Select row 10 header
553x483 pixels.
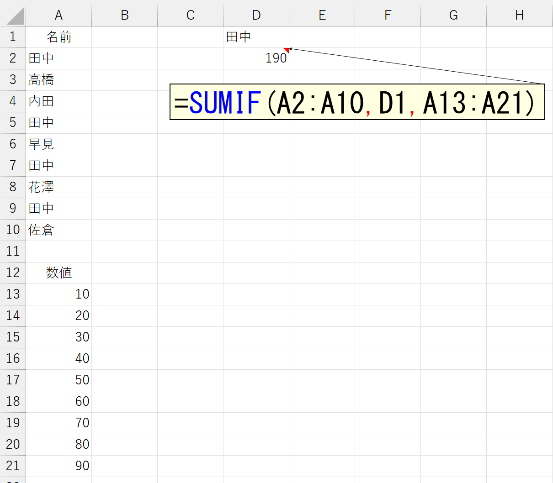13,230
